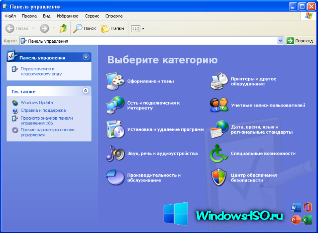The height and width of the screenshot is (233, 318).
Task: Click the Views grid icon
Action: point(136,28)
